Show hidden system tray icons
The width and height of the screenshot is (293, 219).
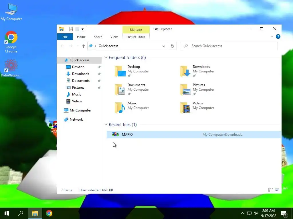[242, 213]
